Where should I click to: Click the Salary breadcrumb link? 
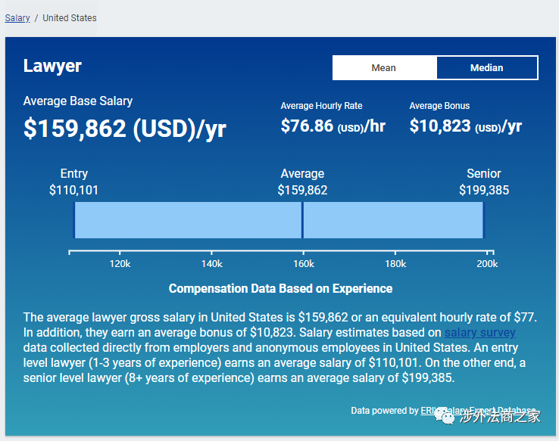(x=17, y=17)
